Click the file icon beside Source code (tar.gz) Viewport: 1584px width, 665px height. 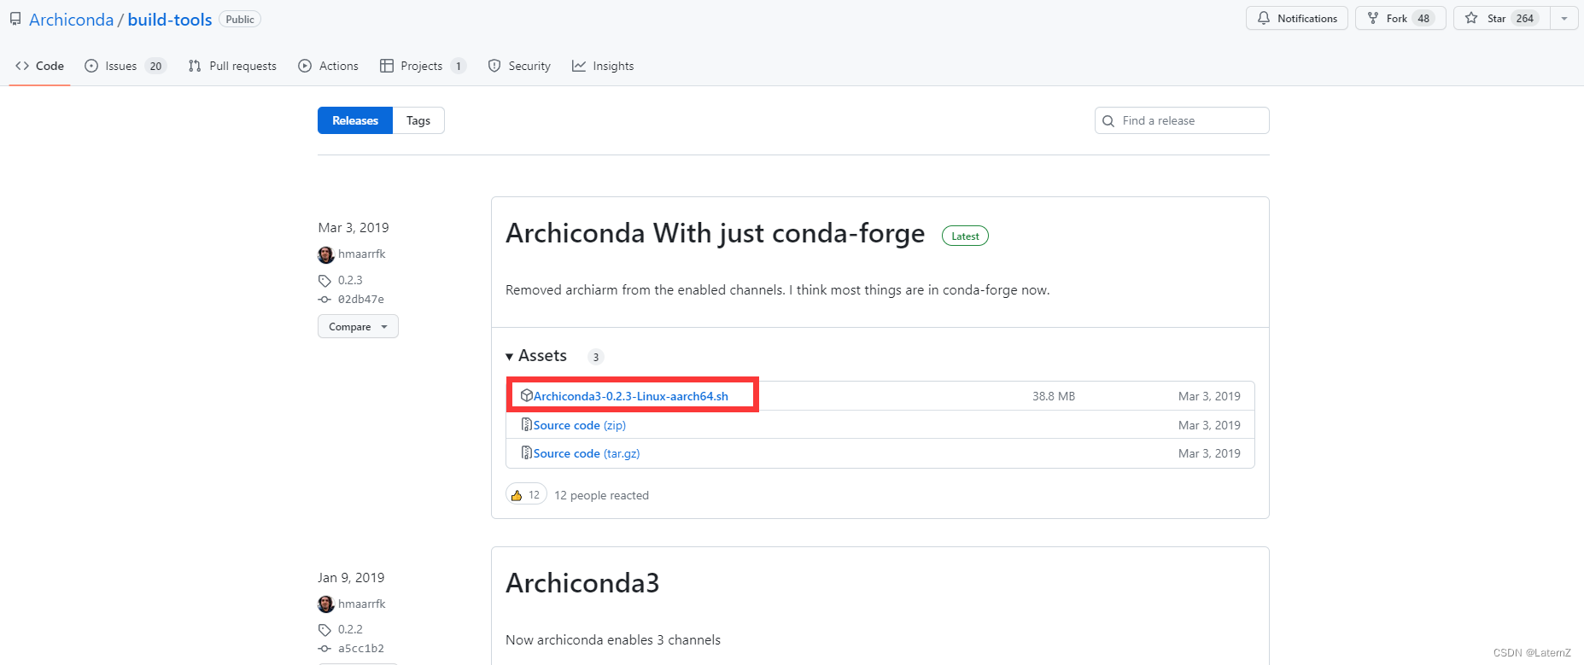point(527,452)
